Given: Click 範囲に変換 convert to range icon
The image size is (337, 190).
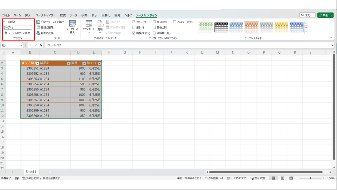Looking at the screenshot, I should (x=38, y=33).
